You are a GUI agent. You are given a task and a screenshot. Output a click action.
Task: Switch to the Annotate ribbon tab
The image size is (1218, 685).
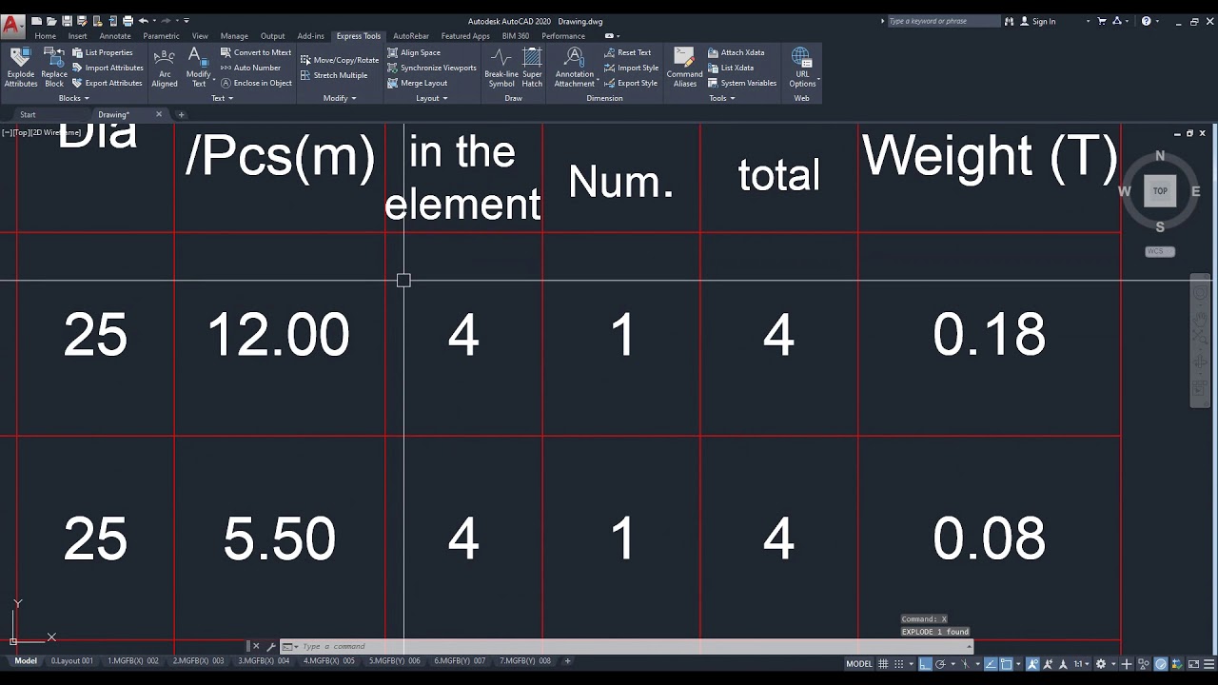(x=115, y=36)
